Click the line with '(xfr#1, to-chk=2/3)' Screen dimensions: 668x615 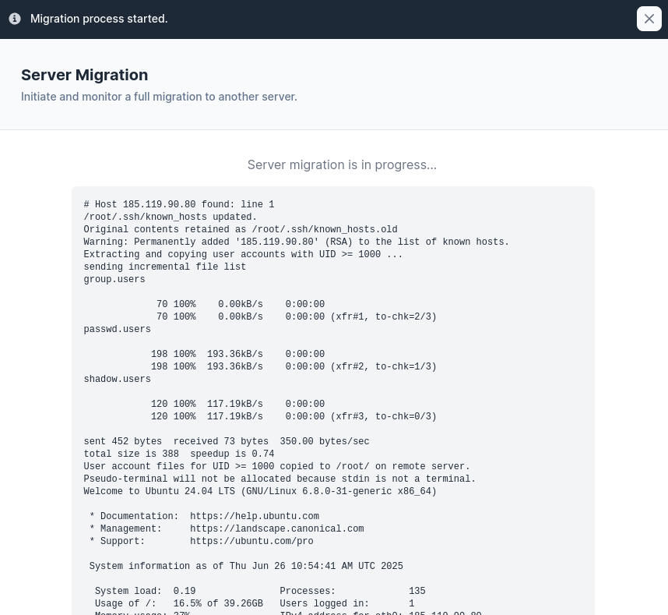296,316
